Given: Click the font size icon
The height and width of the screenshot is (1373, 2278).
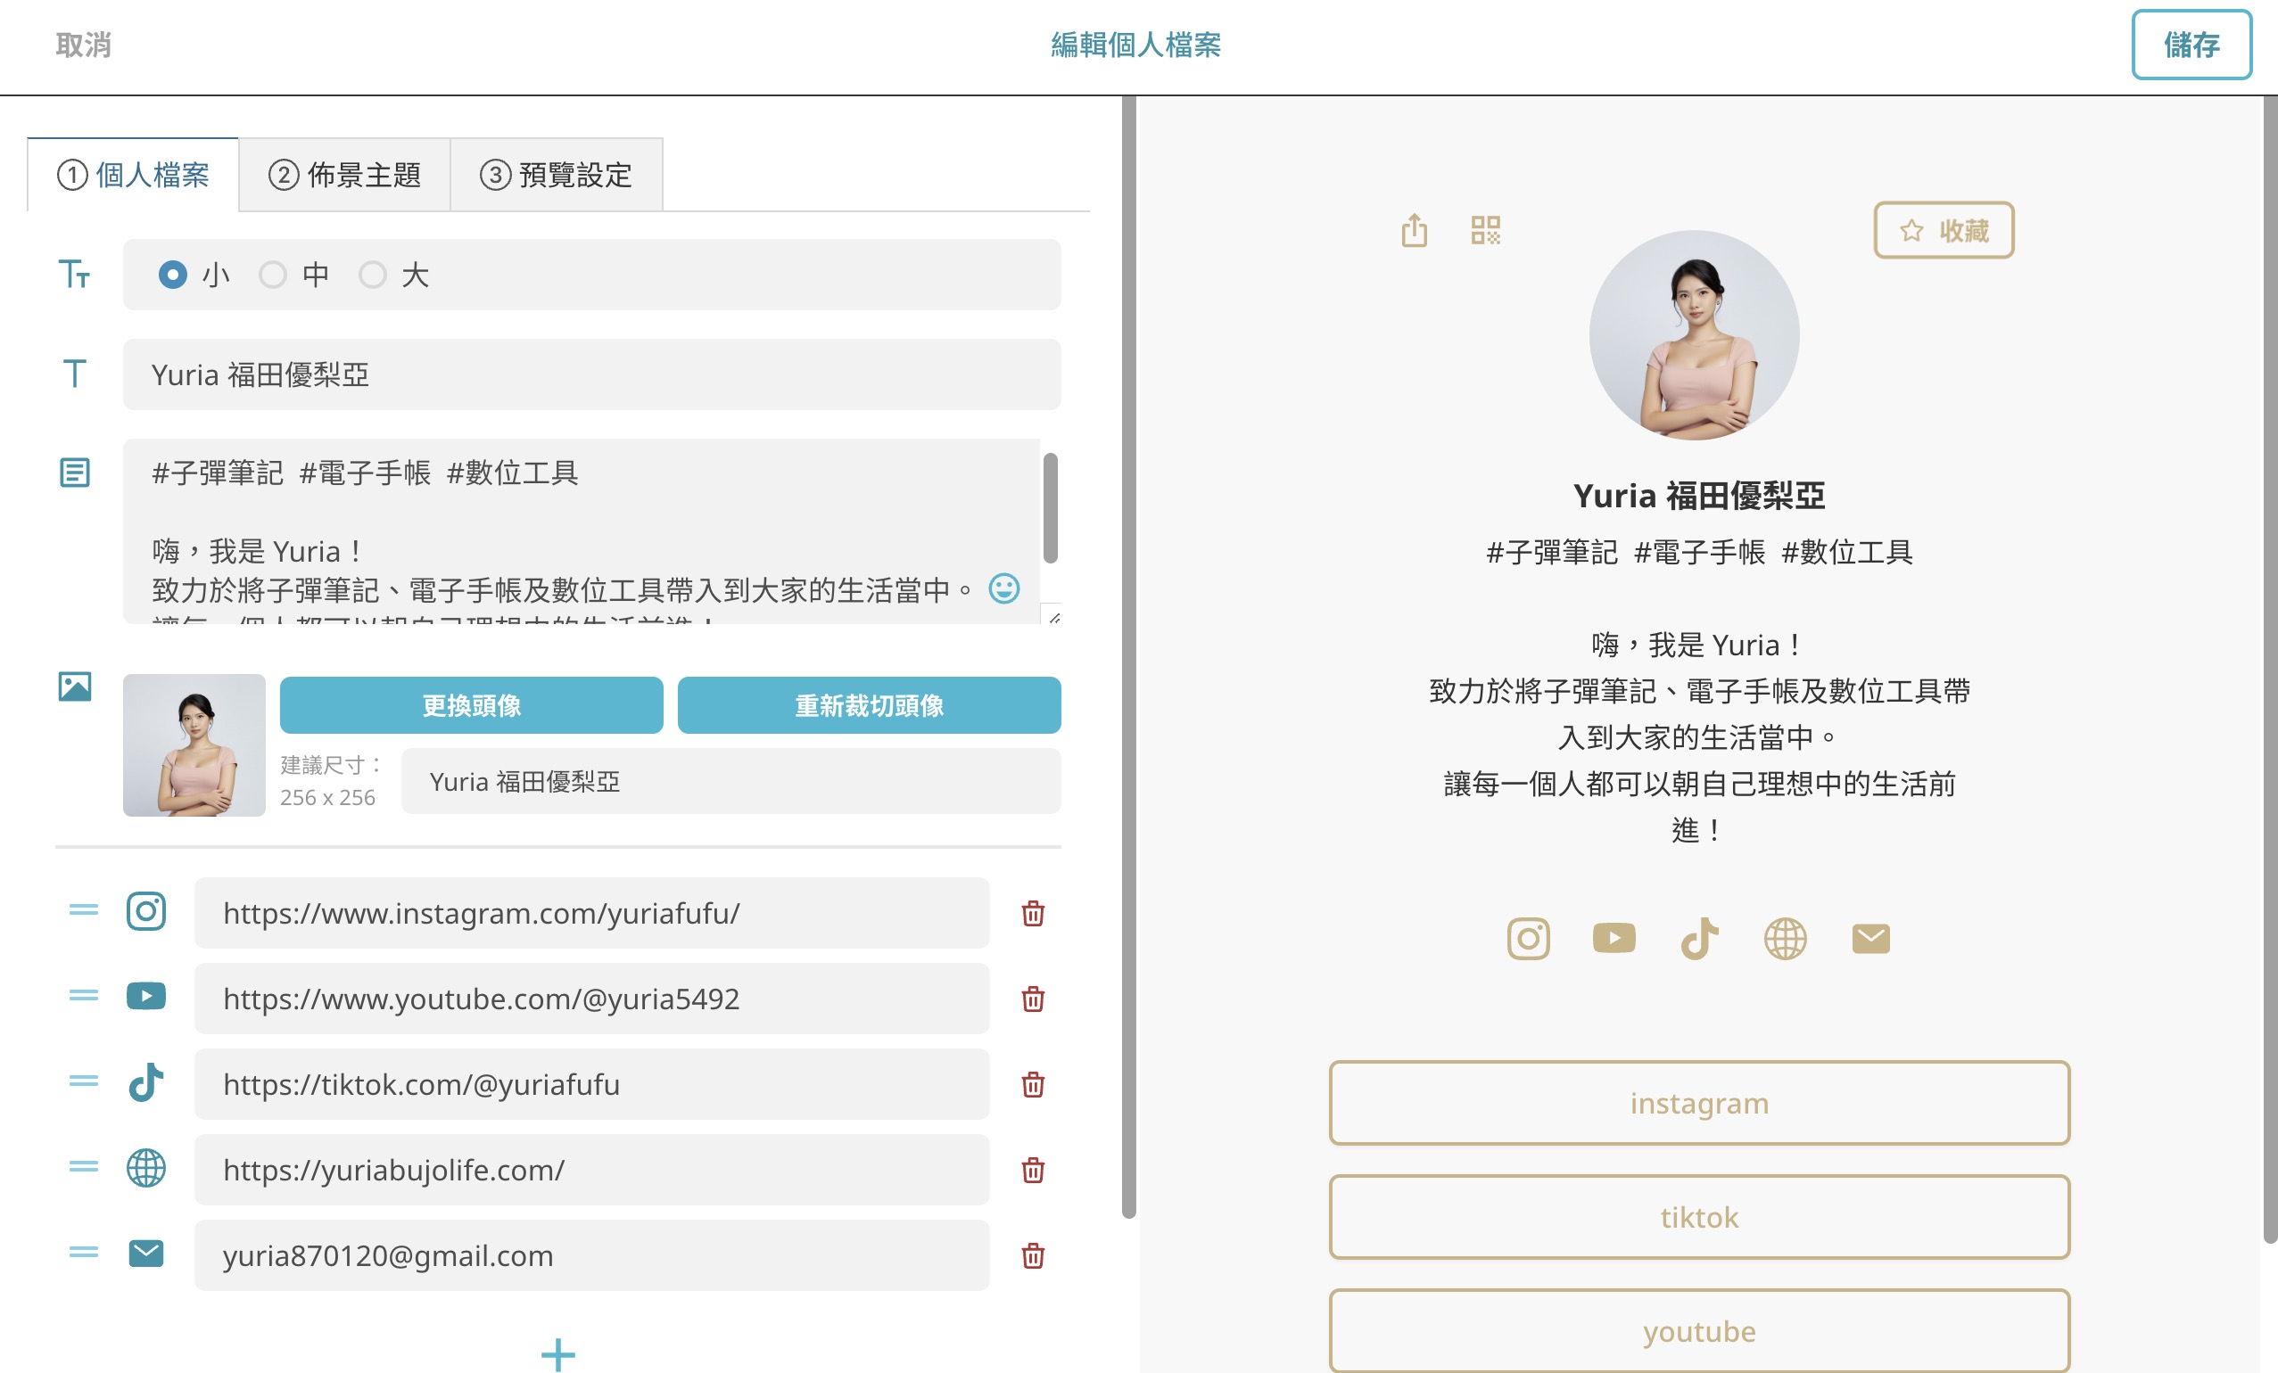Looking at the screenshot, I should point(74,274).
